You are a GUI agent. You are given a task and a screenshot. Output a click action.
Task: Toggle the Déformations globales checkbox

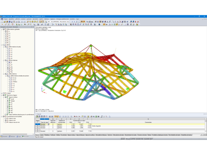coord(4,29)
